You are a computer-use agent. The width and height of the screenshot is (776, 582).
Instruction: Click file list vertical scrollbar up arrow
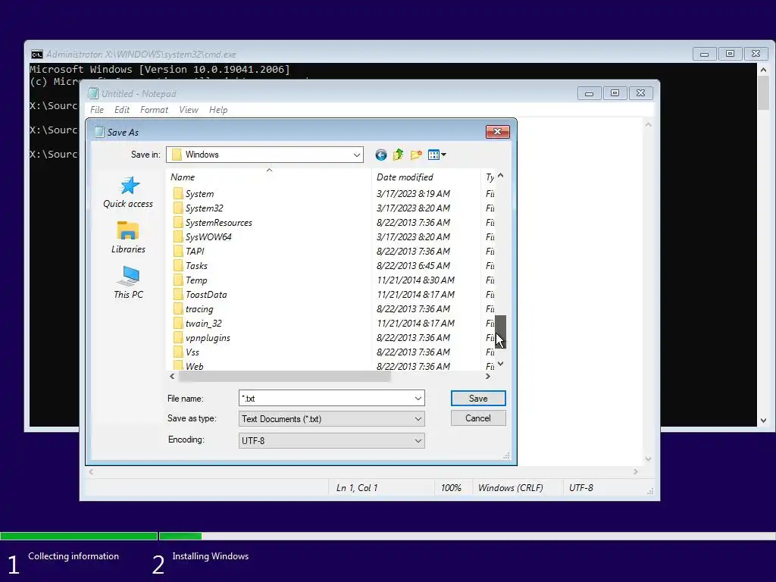point(501,176)
